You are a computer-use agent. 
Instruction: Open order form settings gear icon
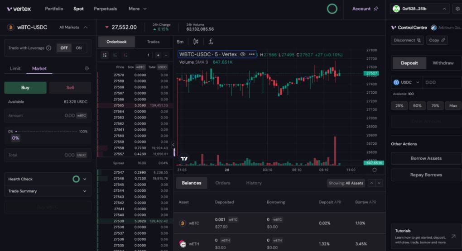pyautogui.click(x=87, y=68)
